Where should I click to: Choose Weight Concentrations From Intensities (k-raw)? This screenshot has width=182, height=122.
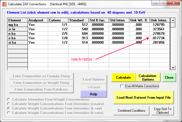tap(9, 108)
